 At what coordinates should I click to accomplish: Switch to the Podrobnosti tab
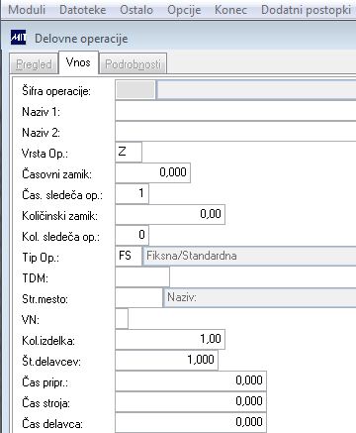[133, 64]
